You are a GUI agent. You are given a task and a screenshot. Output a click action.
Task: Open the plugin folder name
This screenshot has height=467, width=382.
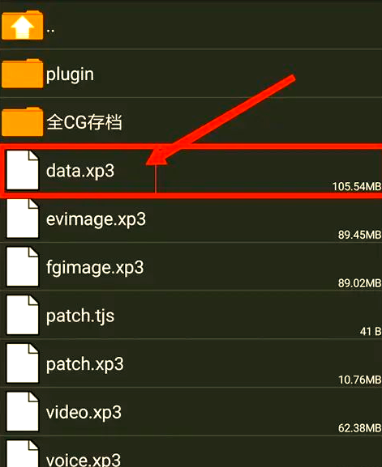coord(70,74)
